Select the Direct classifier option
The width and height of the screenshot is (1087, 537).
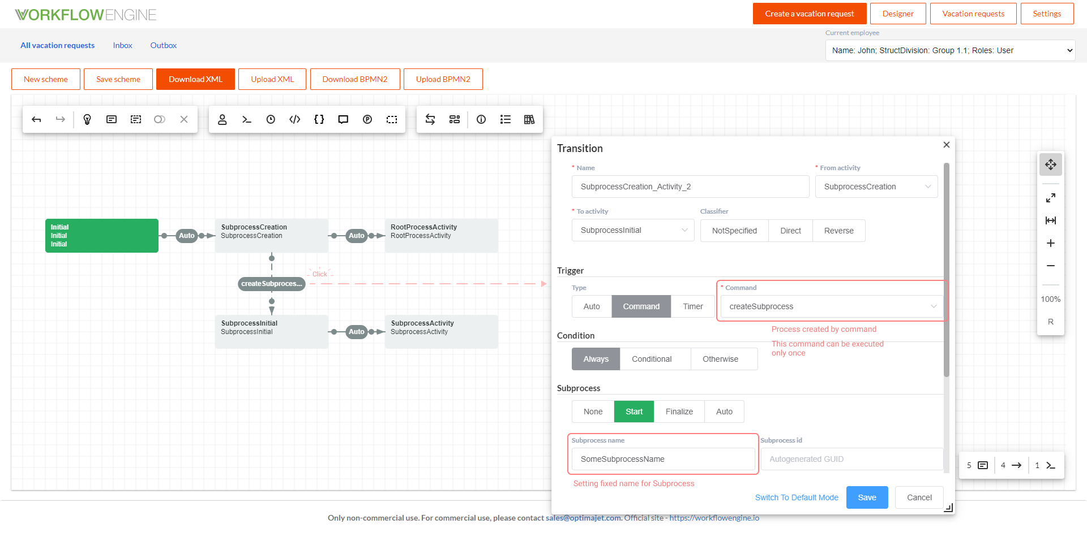[x=790, y=231]
